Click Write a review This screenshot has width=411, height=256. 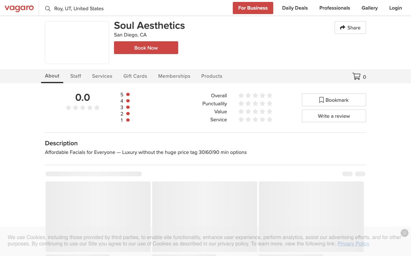(x=334, y=116)
